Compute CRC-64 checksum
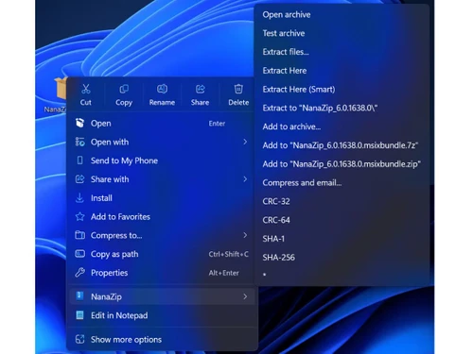Image resolution: width=473 pixels, height=354 pixels. (x=342, y=220)
